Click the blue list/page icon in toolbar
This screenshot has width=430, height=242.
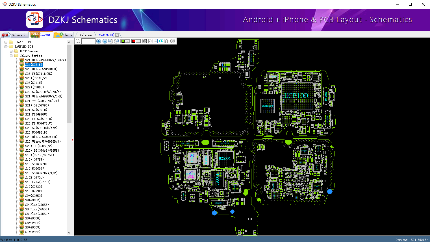coord(156,41)
